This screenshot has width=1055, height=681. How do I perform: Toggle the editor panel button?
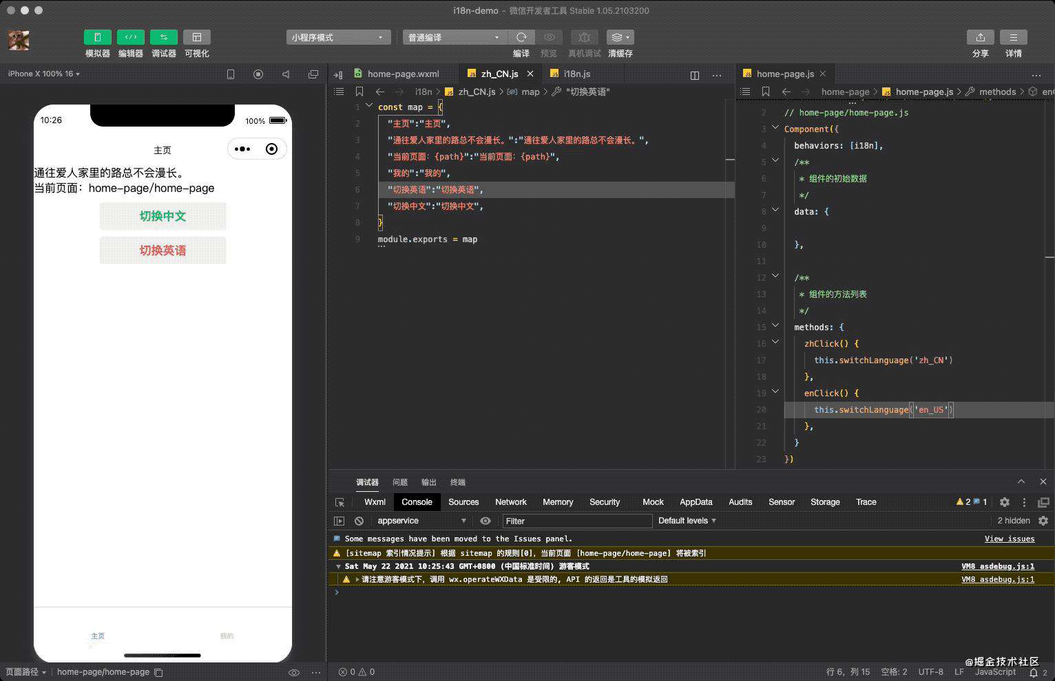pos(130,37)
